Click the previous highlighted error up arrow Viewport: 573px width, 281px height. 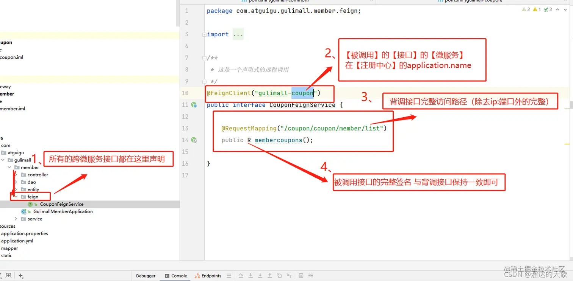click(x=557, y=9)
